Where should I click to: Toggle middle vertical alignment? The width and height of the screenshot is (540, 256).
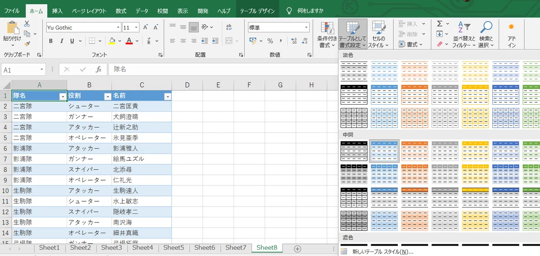pyautogui.click(x=183, y=27)
